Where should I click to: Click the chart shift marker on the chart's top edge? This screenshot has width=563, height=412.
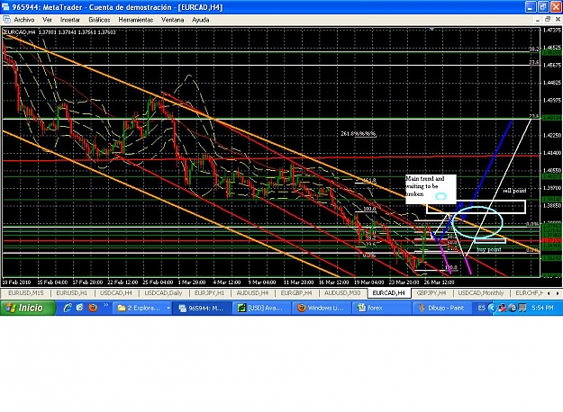[431, 29]
